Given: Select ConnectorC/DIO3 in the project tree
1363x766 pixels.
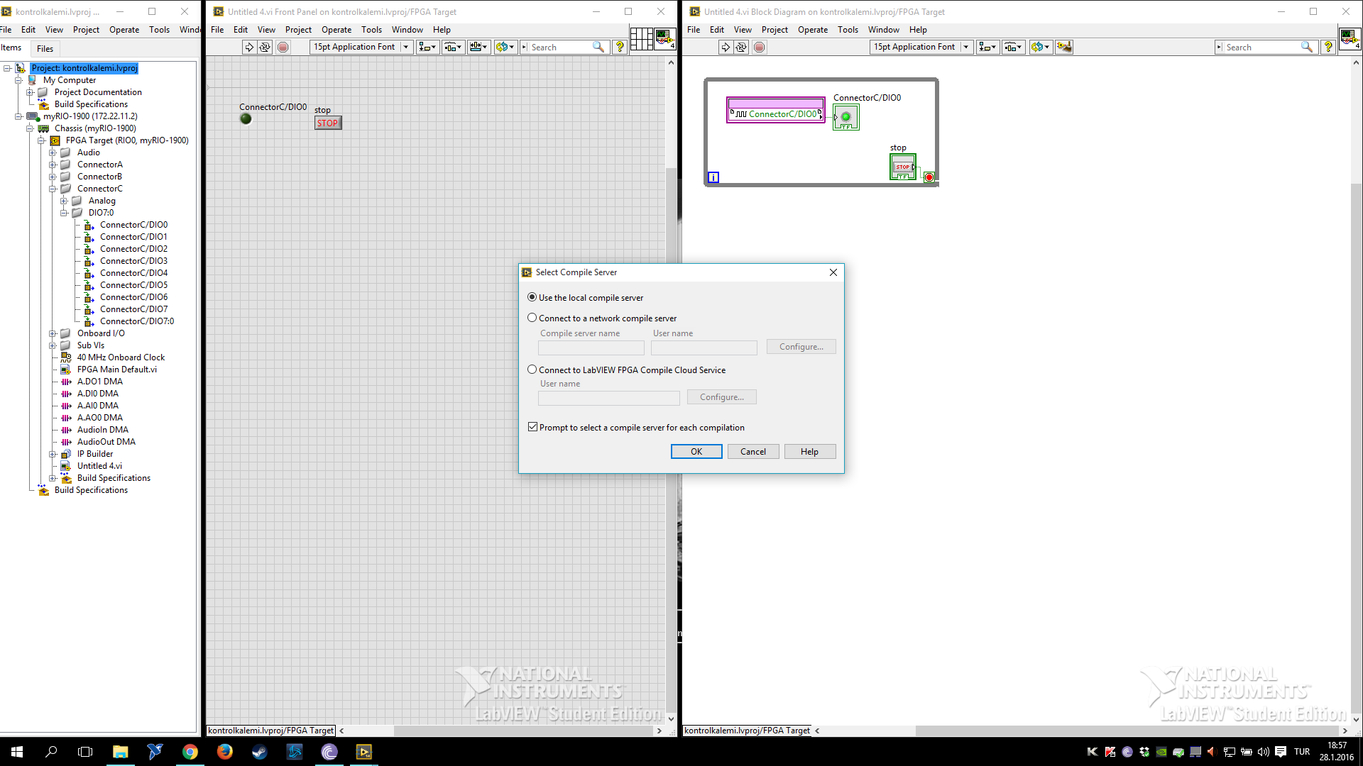Looking at the screenshot, I should click(x=133, y=261).
